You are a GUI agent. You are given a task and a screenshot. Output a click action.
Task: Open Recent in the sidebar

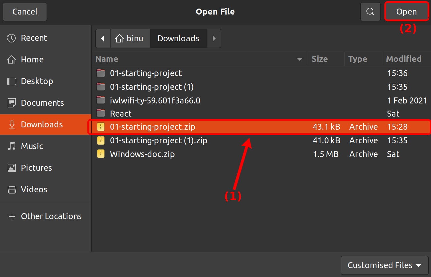coord(34,38)
